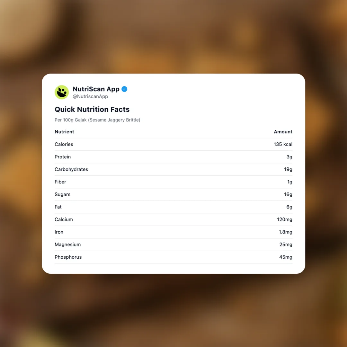Click the Per 100g Gajak subtitle
Screen dimensions: 347x347
click(97, 120)
